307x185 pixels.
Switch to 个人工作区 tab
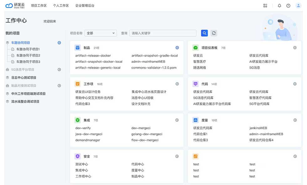61,6
